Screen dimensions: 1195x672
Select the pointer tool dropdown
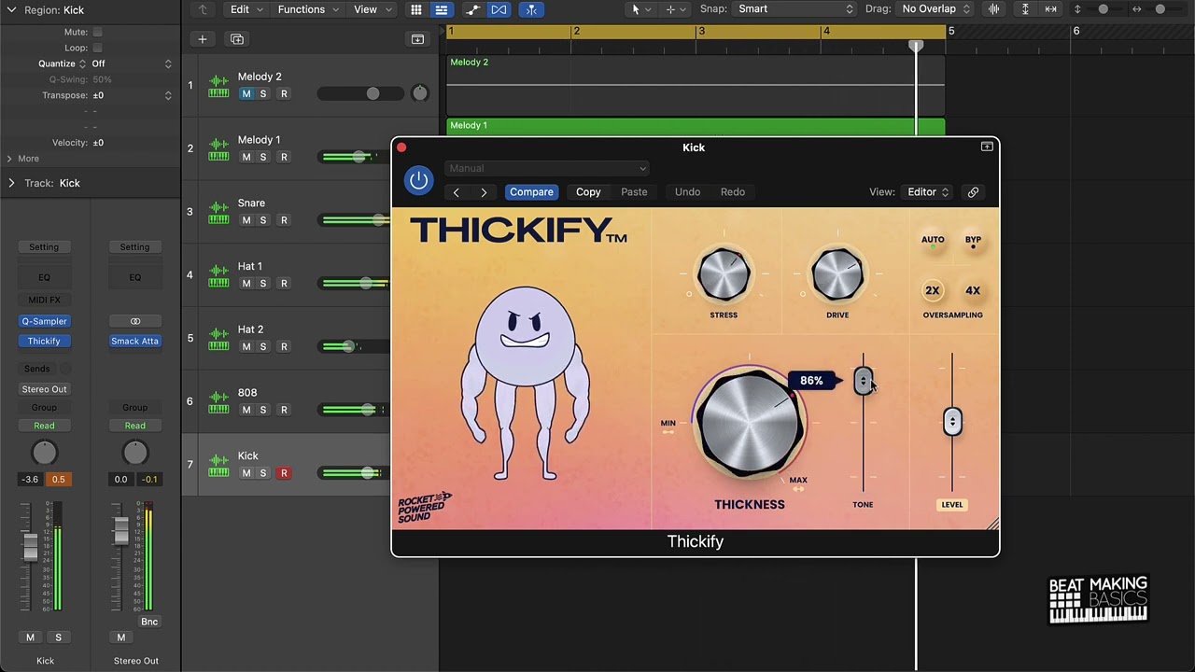tap(641, 9)
